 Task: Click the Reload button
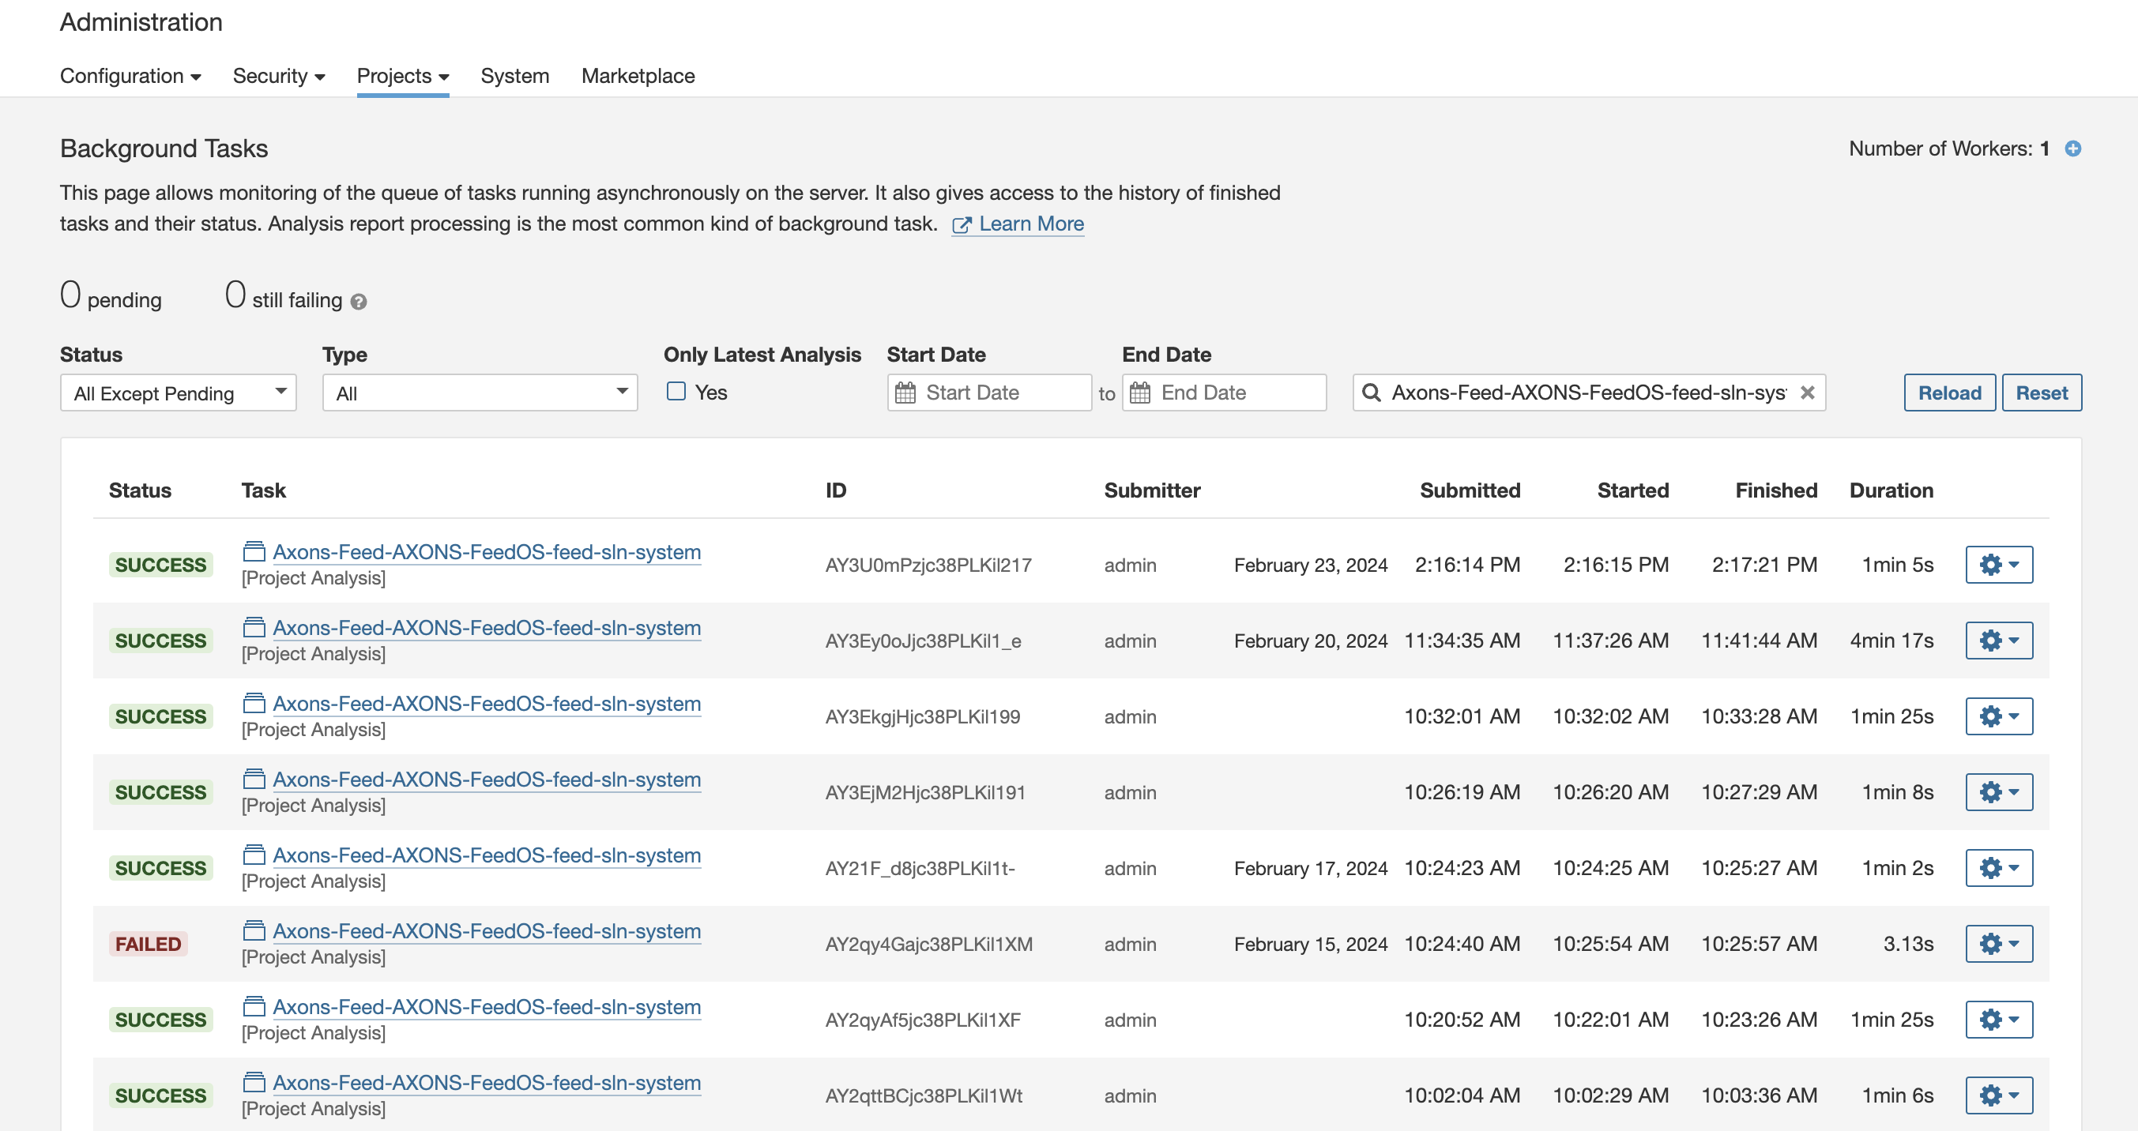tap(1948, 393)
